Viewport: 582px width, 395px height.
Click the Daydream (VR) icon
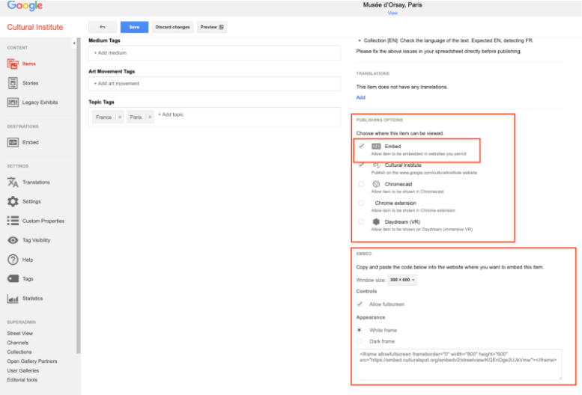(x=376, y=222)
